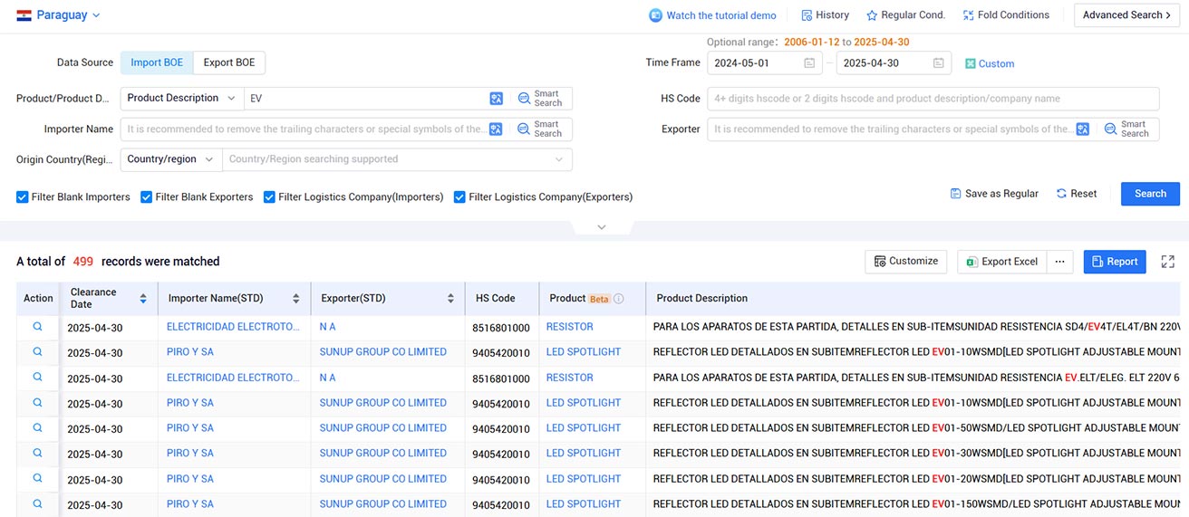The image size is (1189, 517).
Task: Click the 499 matched records count
Action: [83, 262]
